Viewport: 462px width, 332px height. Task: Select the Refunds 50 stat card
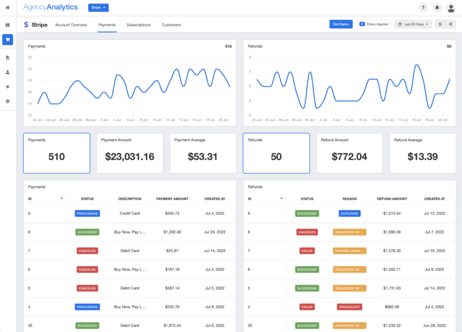pyautogui.click(x=277, y=153)
